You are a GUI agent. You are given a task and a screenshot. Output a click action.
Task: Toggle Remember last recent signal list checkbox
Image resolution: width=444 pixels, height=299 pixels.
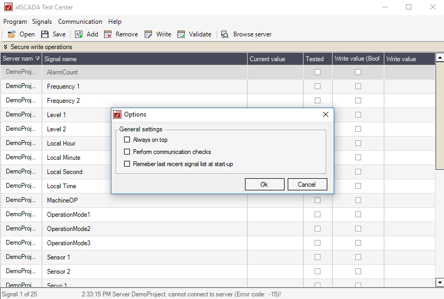tap(127, 164)
